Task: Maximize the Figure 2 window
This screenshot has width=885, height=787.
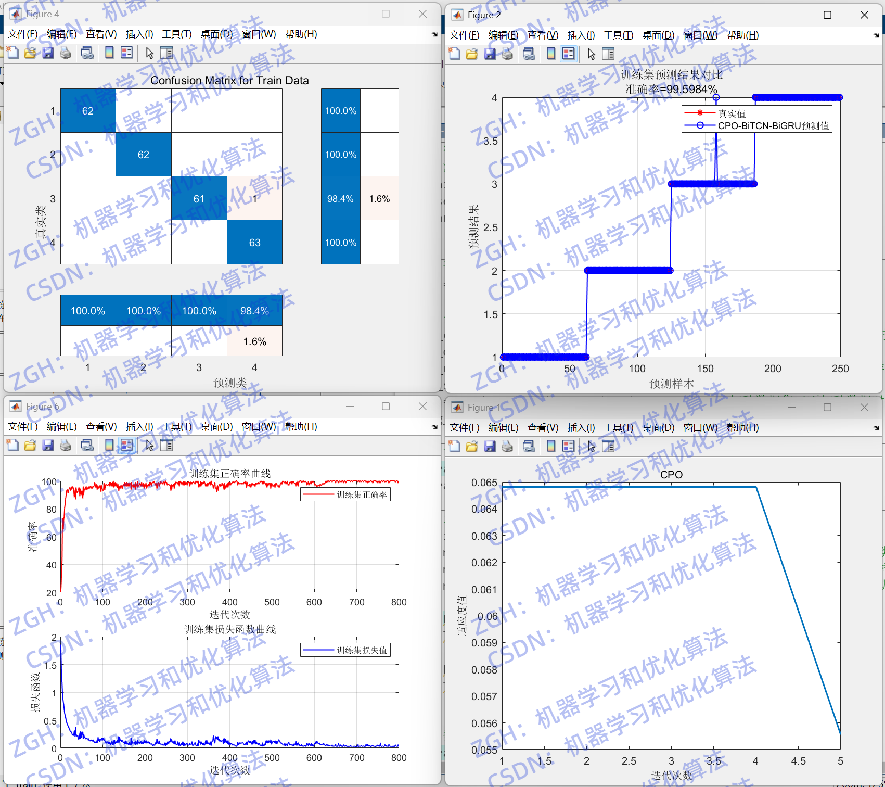Action: pos(827,15)
